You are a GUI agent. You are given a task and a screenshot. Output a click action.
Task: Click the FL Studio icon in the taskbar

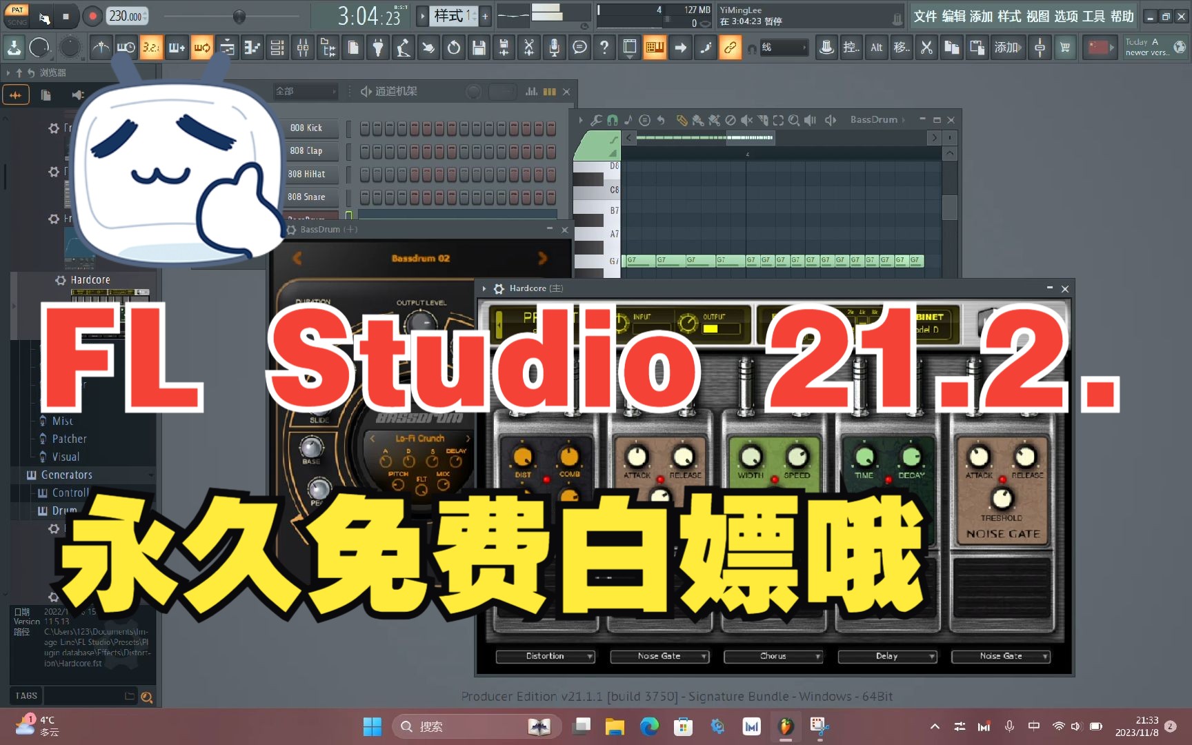click(785, 726)
